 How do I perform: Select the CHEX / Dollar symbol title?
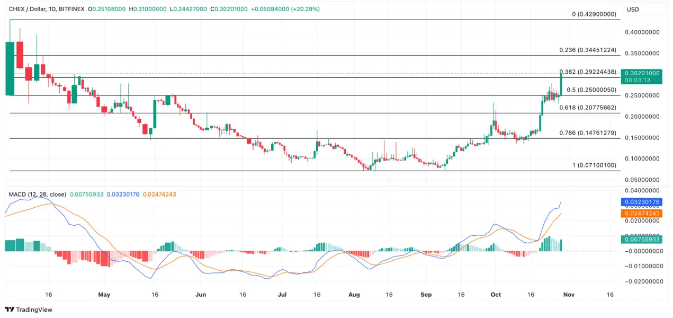pyautogui.click(x=29, y=9)
